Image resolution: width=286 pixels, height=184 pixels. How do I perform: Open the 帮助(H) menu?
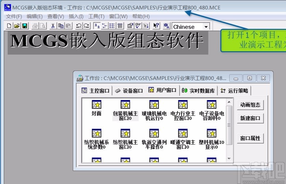click(x=141, y=17)
